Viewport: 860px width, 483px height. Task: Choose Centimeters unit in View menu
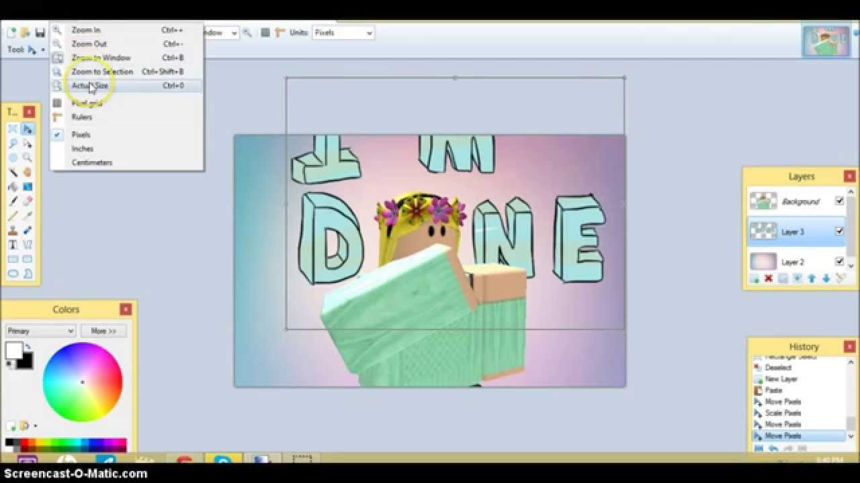click(x=126, y=162)
